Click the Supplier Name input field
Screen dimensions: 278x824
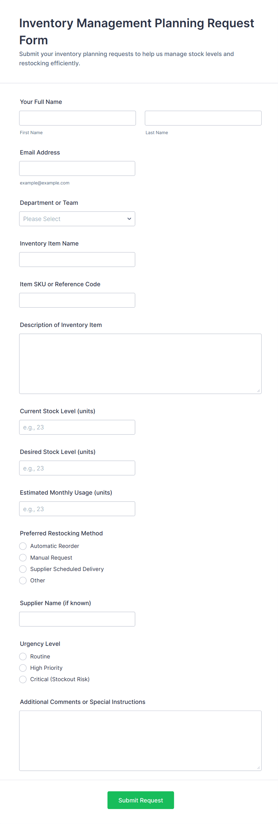tap(77, 619)
